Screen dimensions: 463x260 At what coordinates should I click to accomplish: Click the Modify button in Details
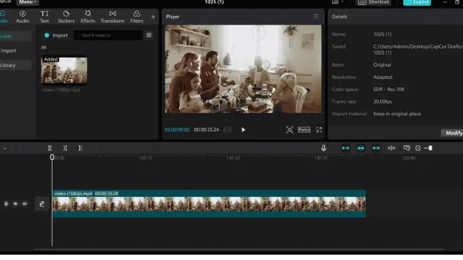click(x=452, y=133)
